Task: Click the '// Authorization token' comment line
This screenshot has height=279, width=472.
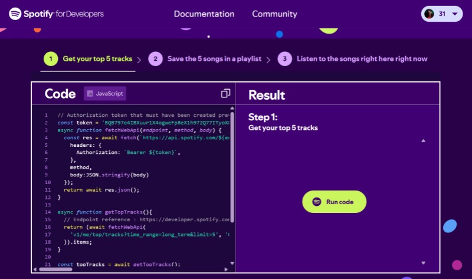Action: pyautogui.click(x=143, y=115)
